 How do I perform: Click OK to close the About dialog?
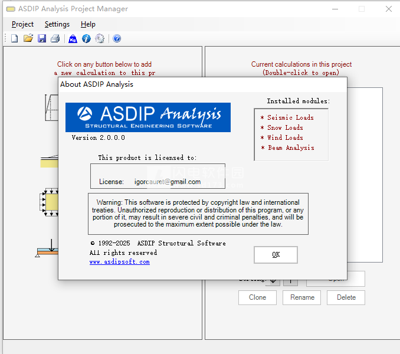coord(276,254)
